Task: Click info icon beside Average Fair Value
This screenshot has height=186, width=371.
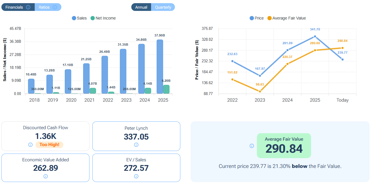Action: [x=252, y=146]
